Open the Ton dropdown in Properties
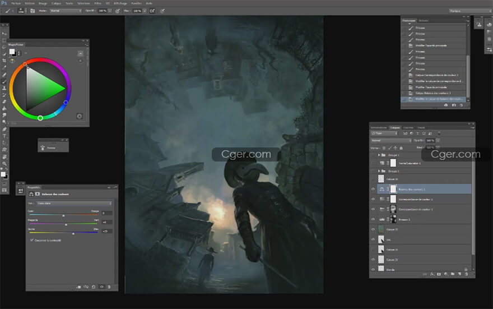Screen dimensions: 493x309 click(74, 204)
